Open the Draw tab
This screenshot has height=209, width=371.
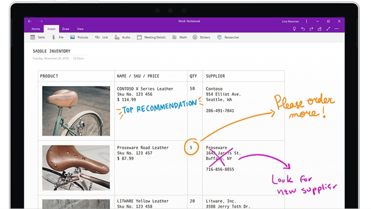66,29
